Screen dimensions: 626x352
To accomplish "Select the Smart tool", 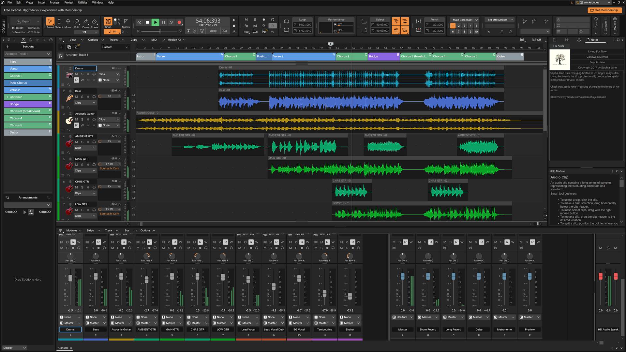I will 50,22.
